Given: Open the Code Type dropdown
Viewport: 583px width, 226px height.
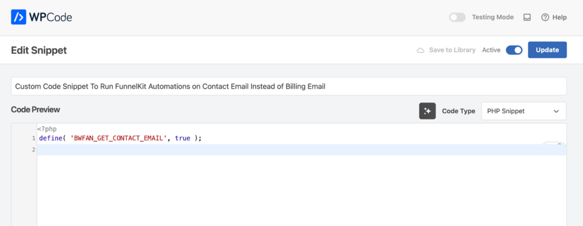Looking at the screenshot, I should 524,111.
